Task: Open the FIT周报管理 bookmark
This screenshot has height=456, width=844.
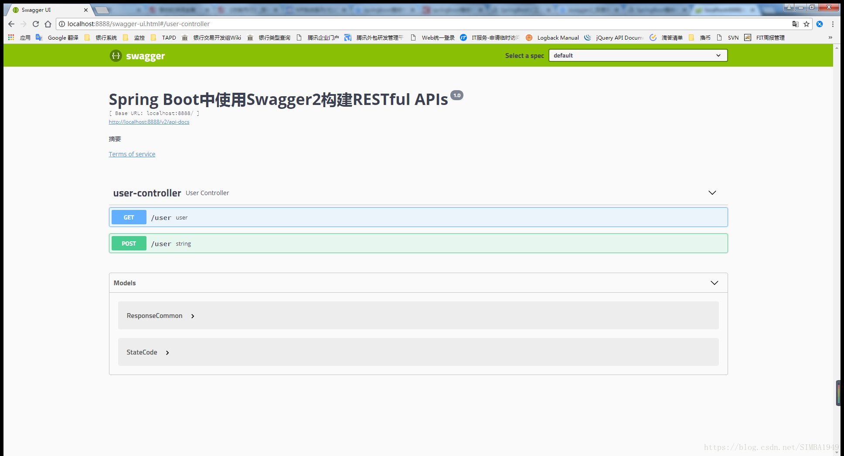Action: (765, 37)
